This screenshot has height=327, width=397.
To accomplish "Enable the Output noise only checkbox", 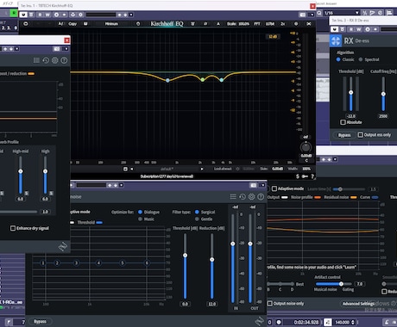I will (269, 303).
